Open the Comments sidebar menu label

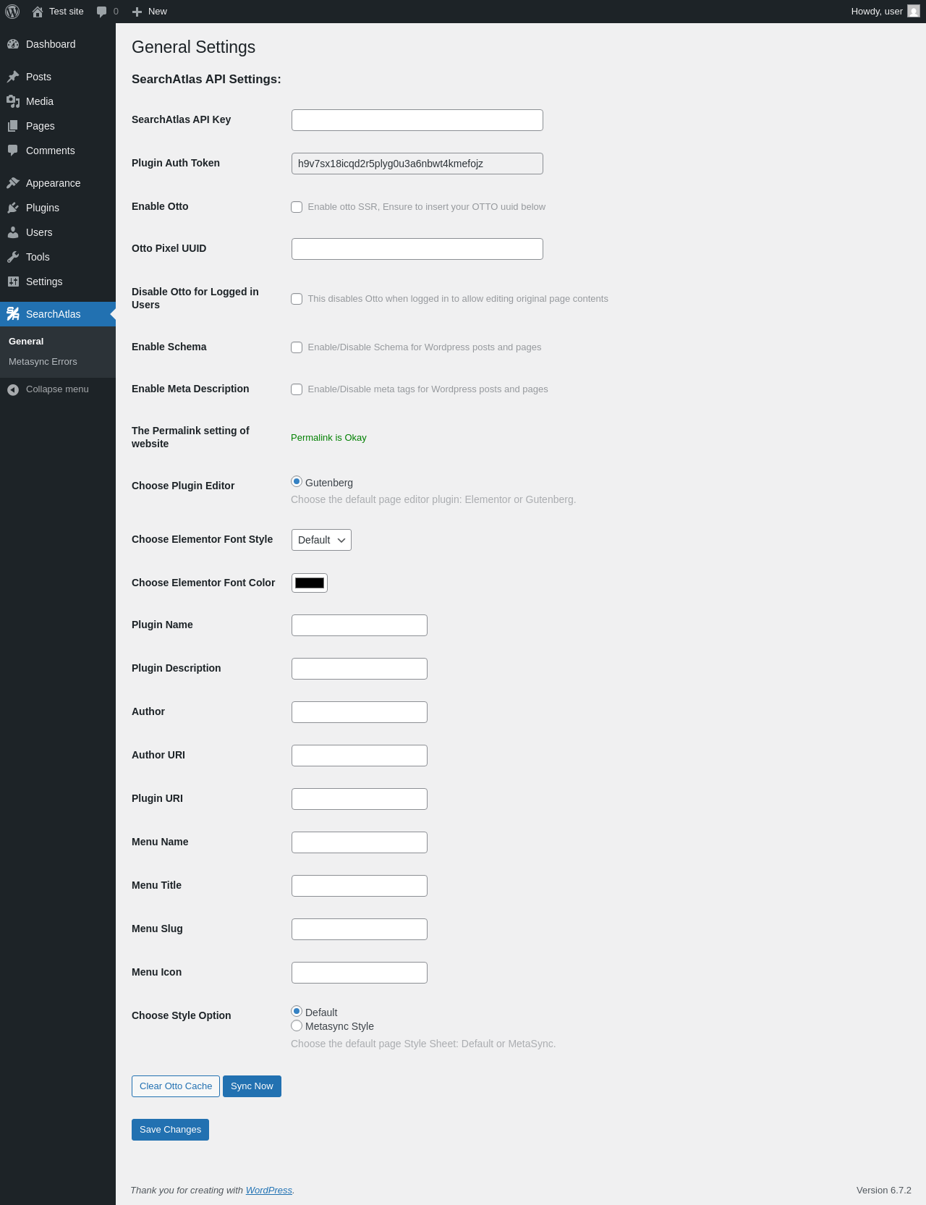(51, 151)
